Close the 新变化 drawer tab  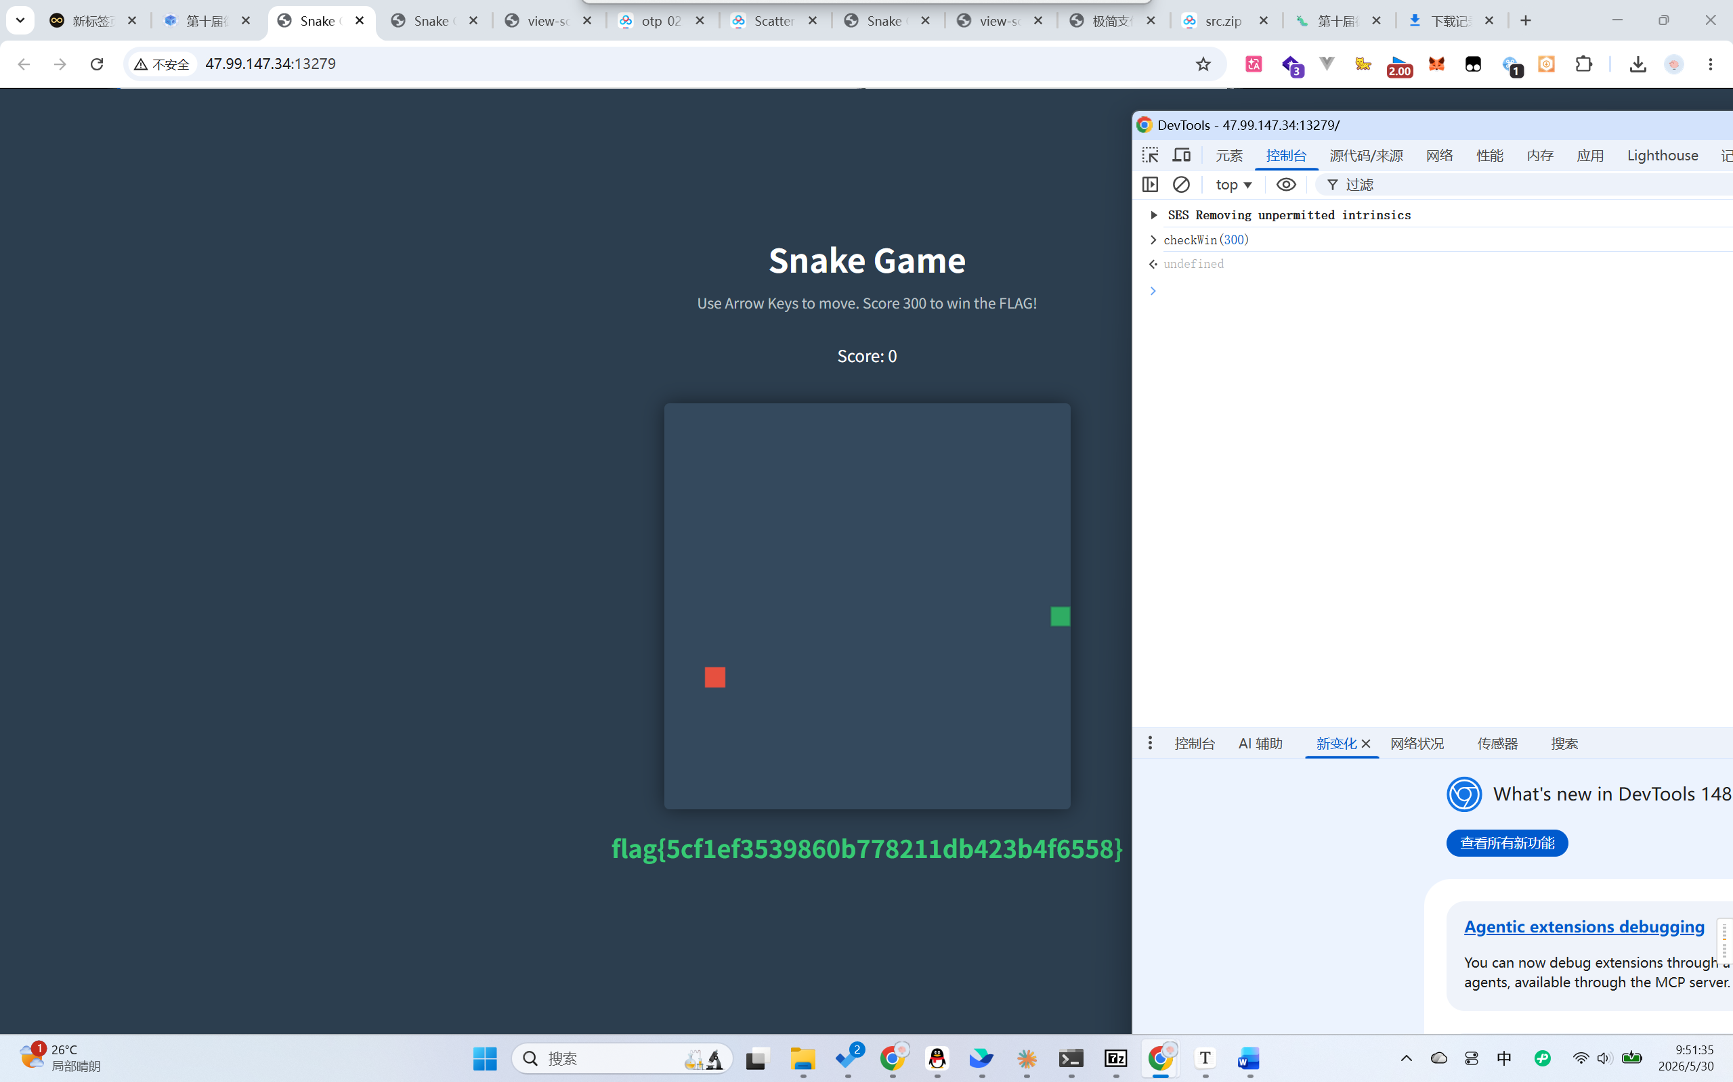[1366, 744]
